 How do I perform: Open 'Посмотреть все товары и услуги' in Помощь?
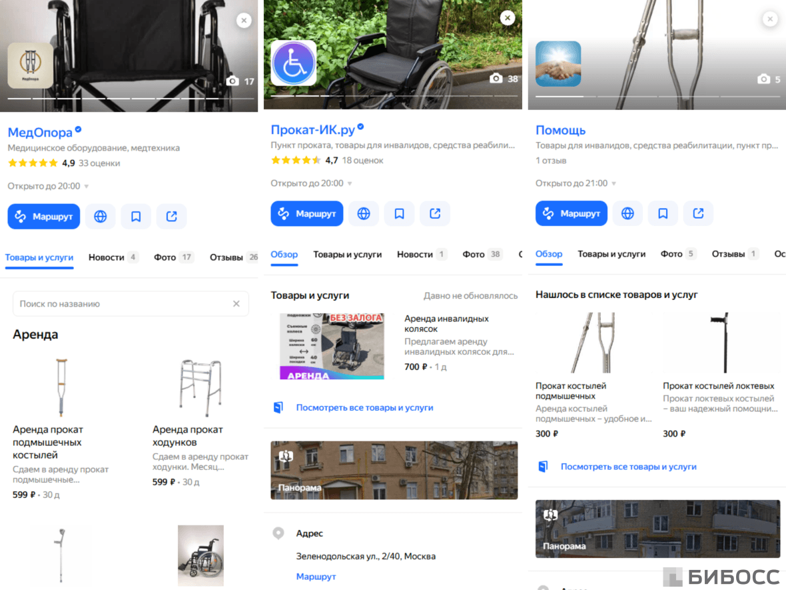(x=629, y=467)
